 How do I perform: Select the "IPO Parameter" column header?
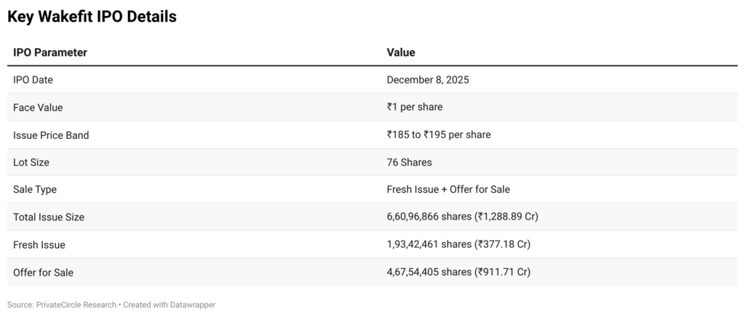(x=50, y=52)
